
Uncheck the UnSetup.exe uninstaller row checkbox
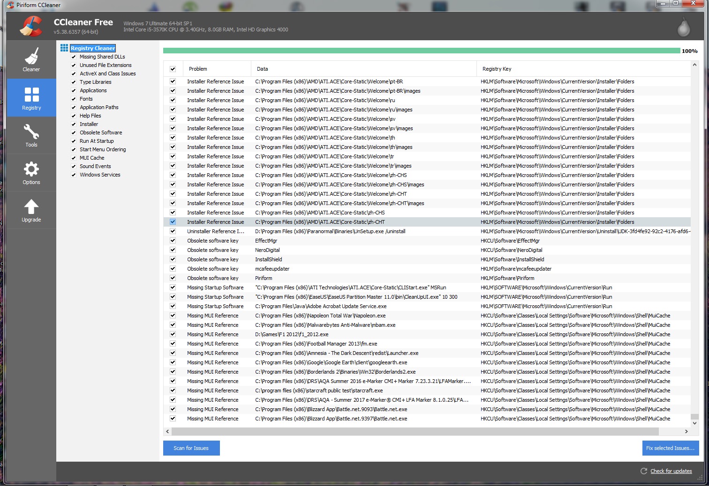[x=173, y=231]
